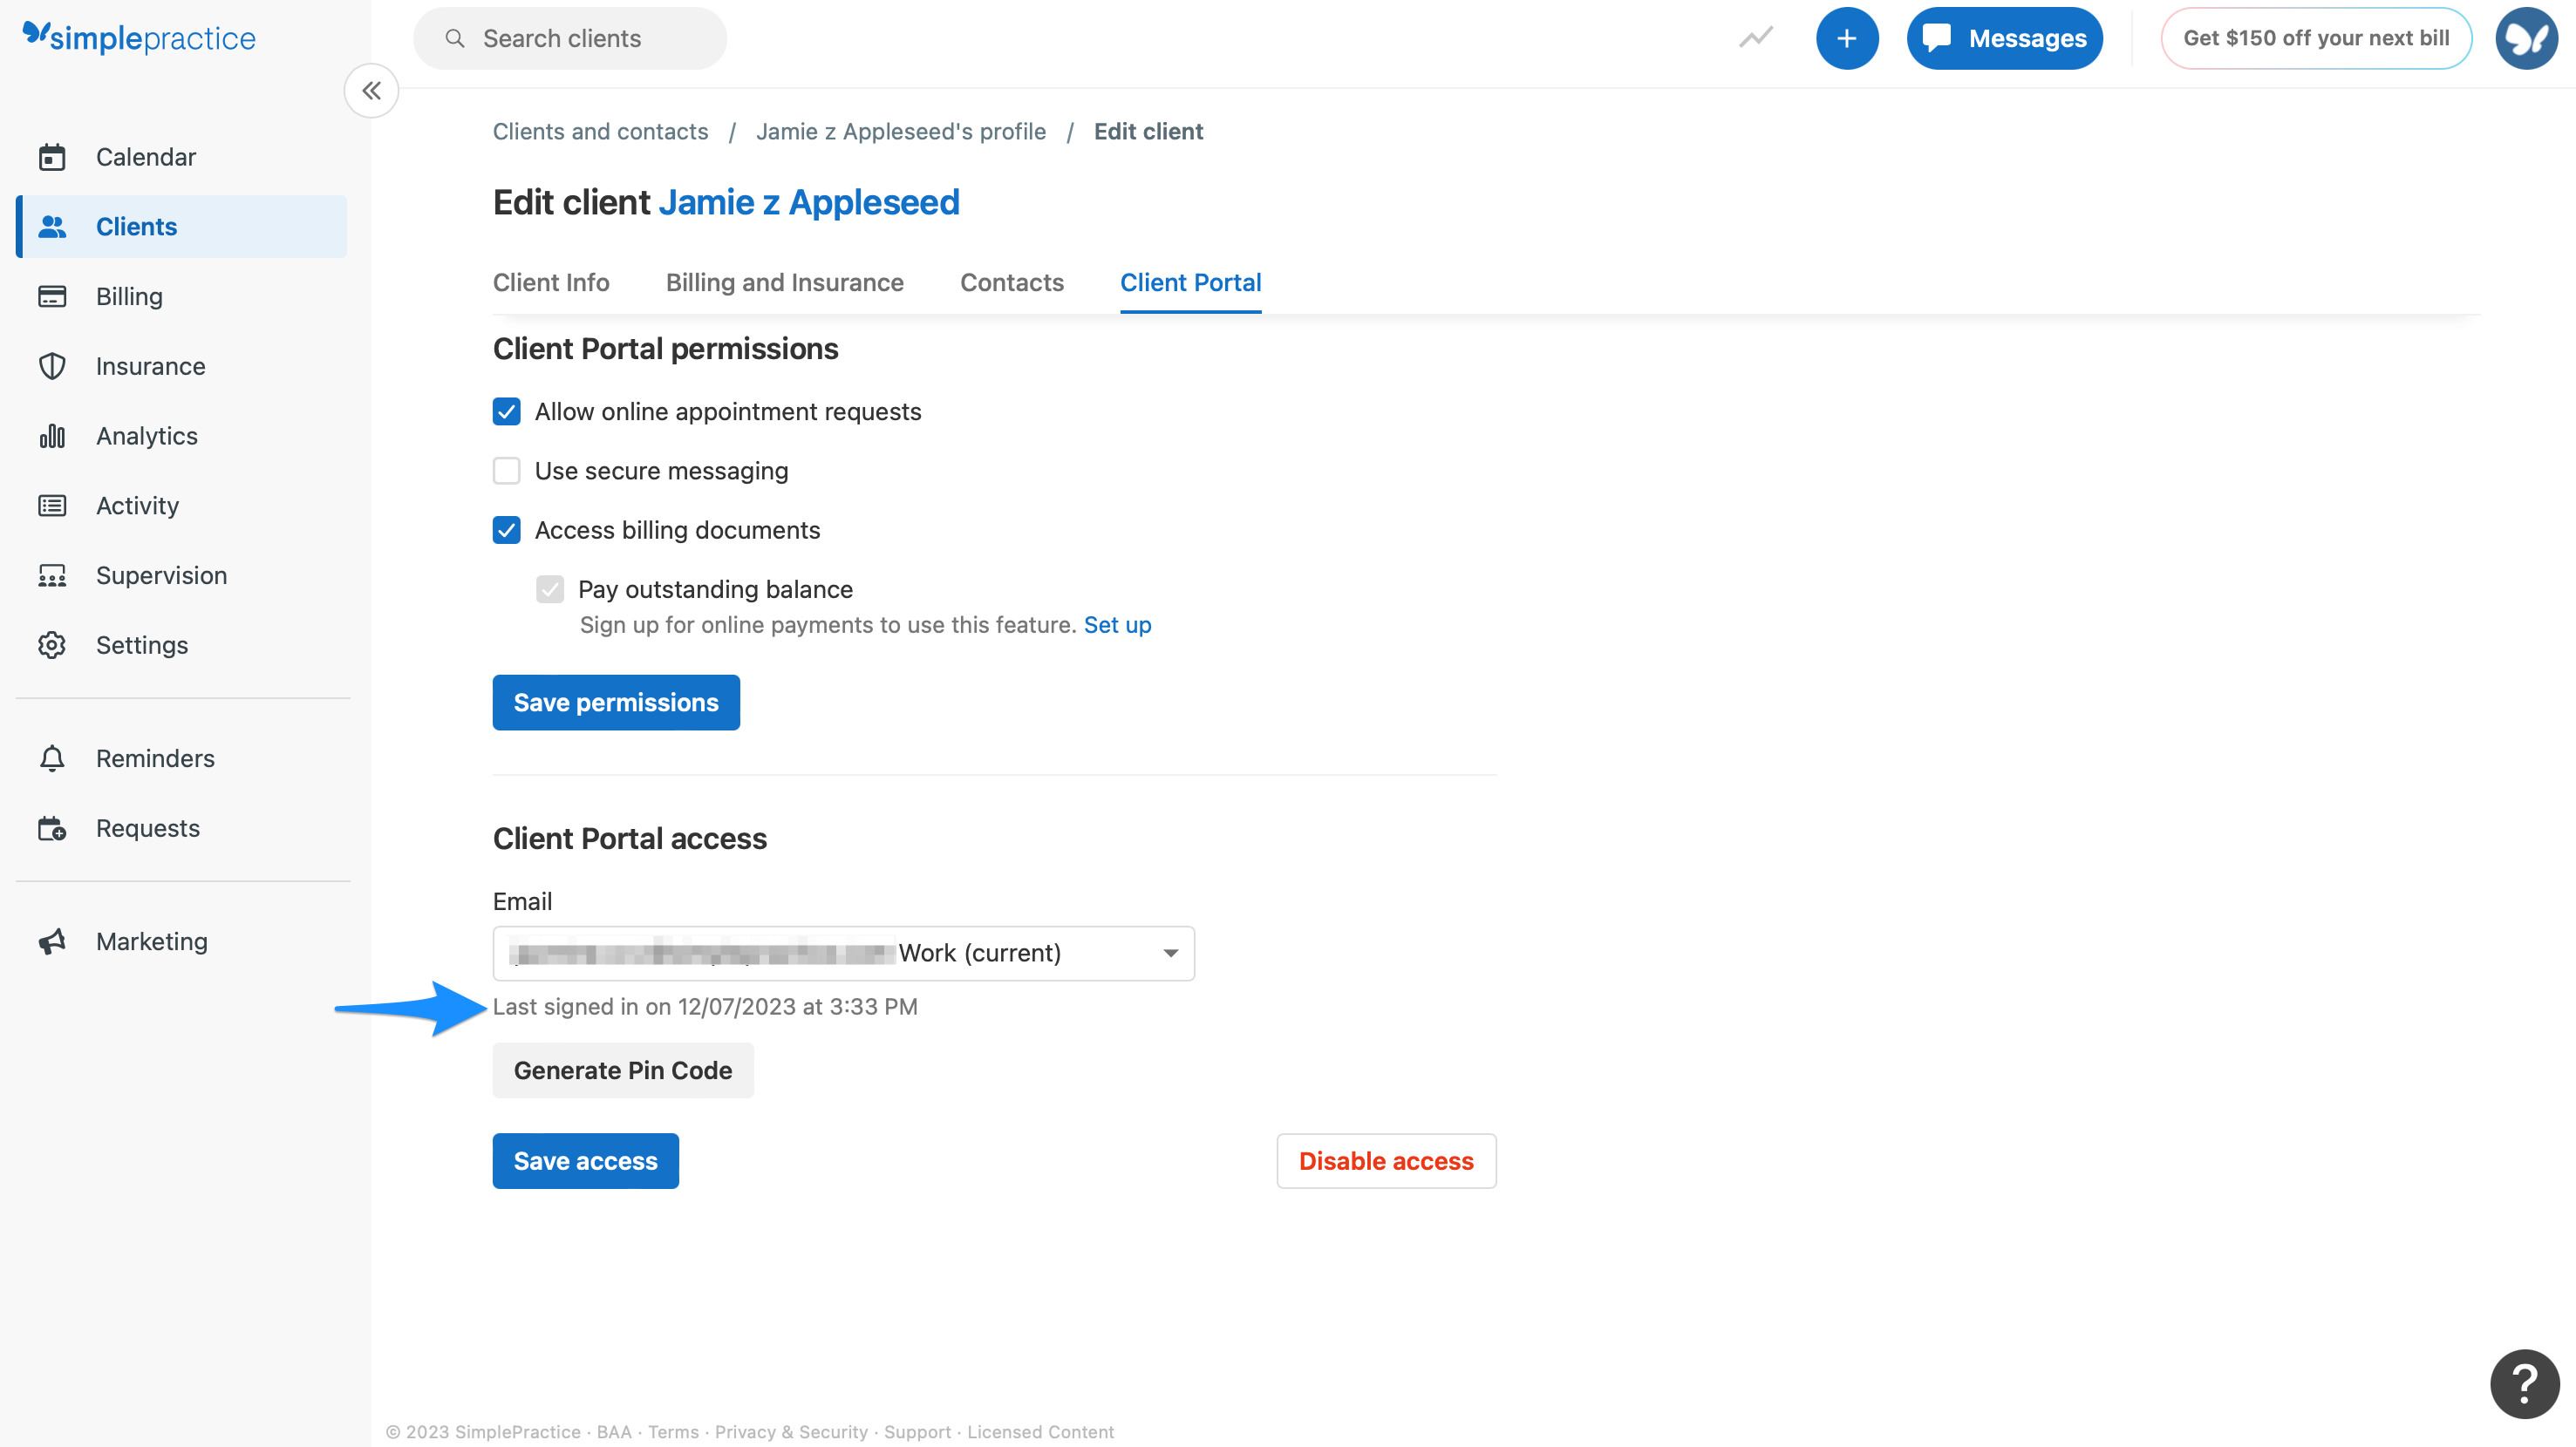The image size is (2576, 1447).
Task: Open Support footer link
Action: (917, 1432)
